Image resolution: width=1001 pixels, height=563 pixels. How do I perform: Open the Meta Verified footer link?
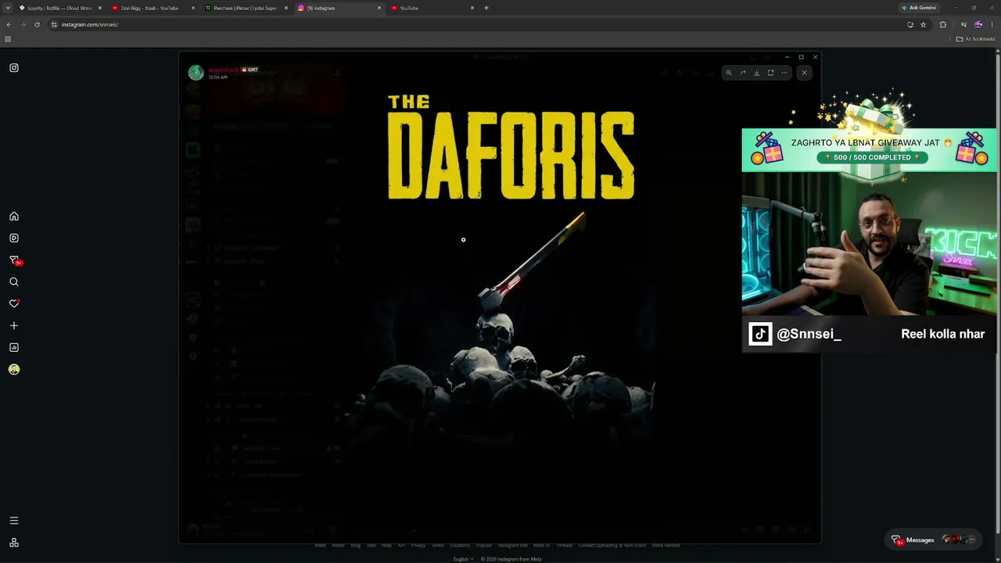tap(666, 545)
